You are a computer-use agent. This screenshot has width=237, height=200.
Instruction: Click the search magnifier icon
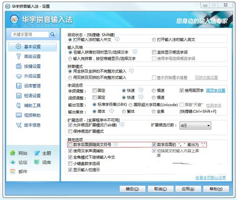pos(52,34)
